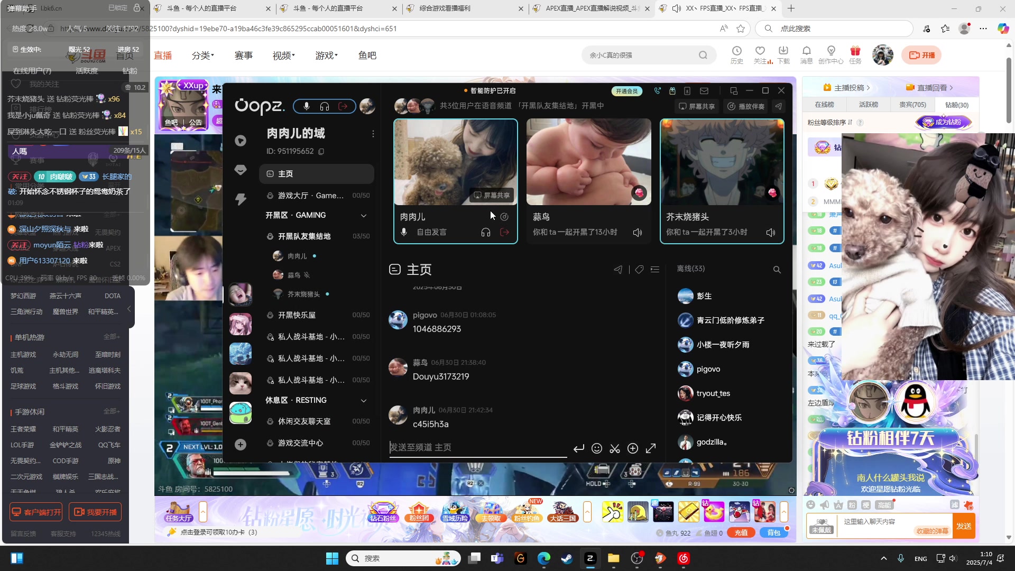1015x571 pixels.
Task: Toggle headphones on 肉肉儿 voice card
Action: pyautogui.click(x=486, y=232)
